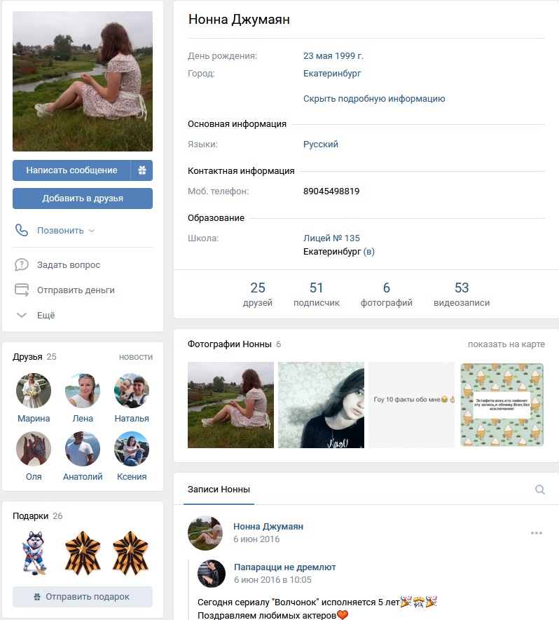
Task: Click the Отправить подарок button
Action: [x=83, y=597]
